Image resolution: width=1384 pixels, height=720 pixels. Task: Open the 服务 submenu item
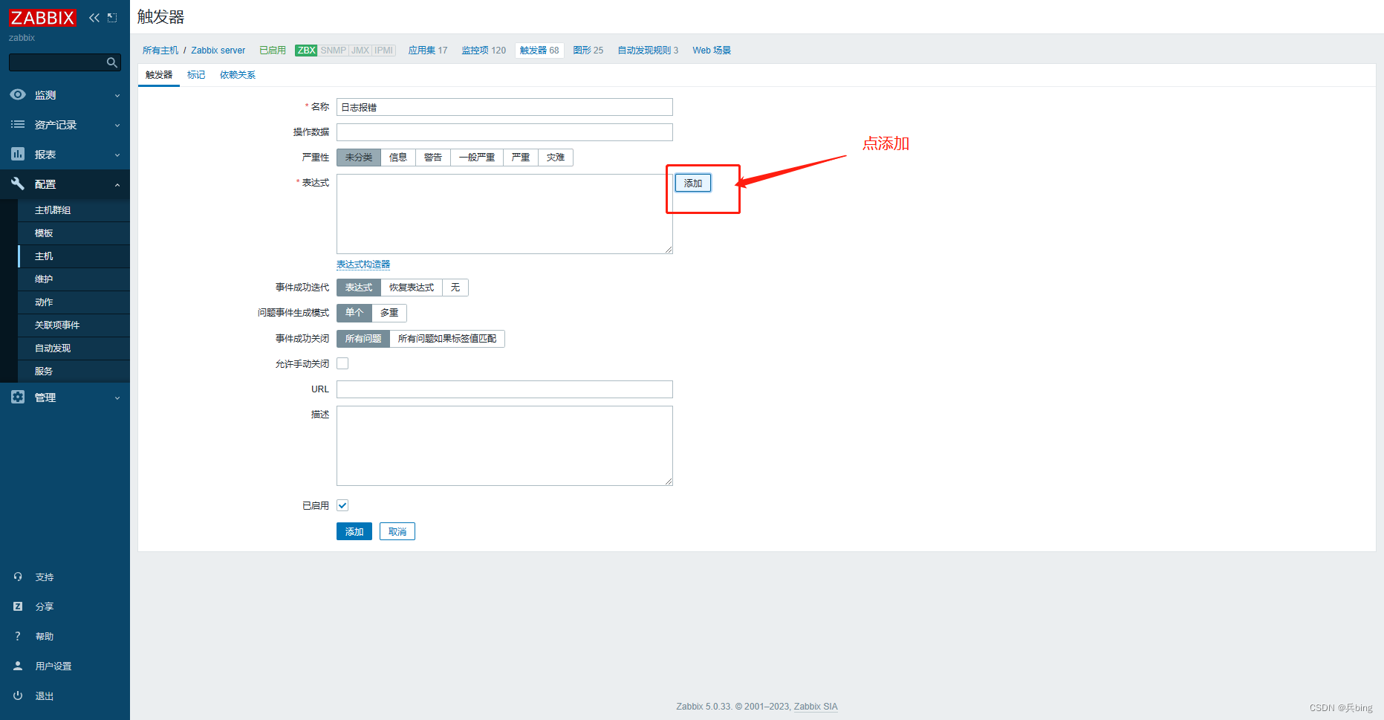pyautogui.click(x=74, y=372)
